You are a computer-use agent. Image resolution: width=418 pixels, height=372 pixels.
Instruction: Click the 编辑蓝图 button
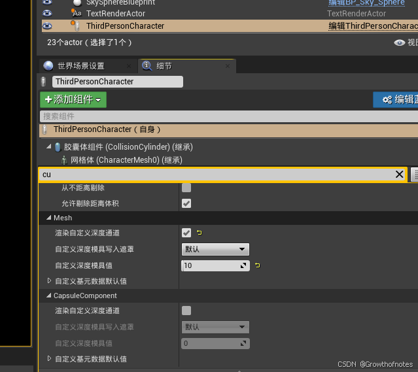[396, 99]
